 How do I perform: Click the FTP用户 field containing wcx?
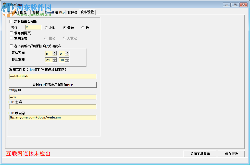click(53, 97)
